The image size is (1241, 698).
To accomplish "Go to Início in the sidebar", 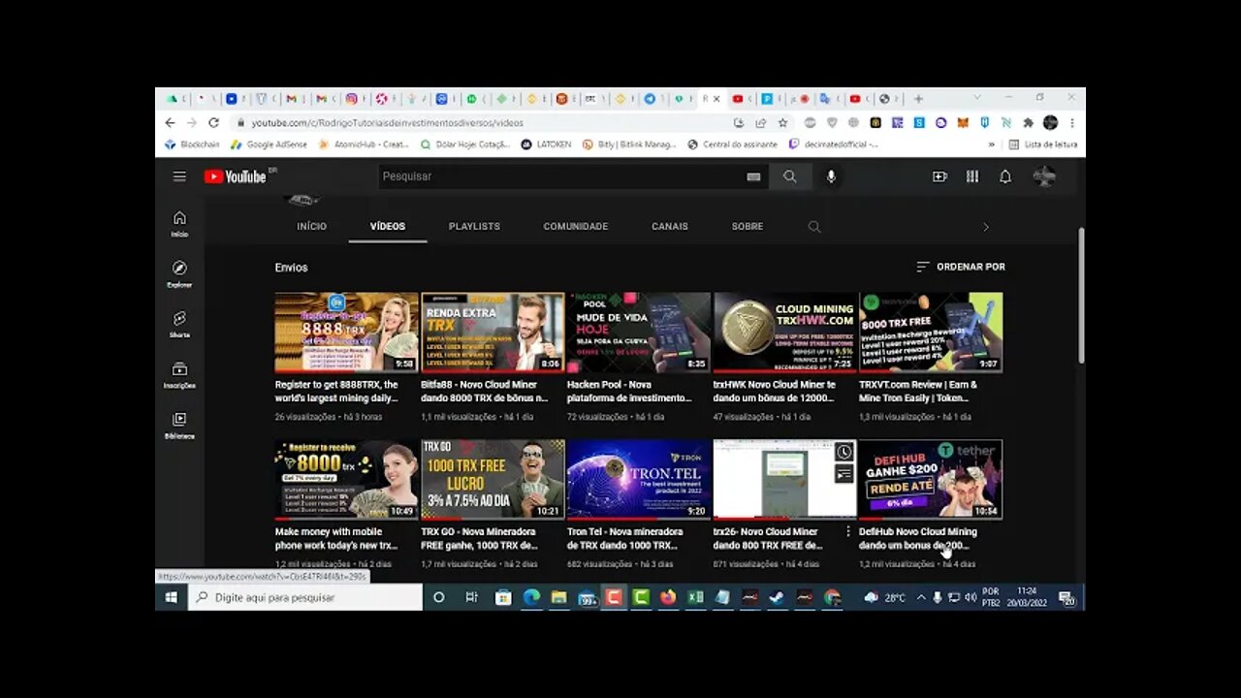I will click(179, 224).
